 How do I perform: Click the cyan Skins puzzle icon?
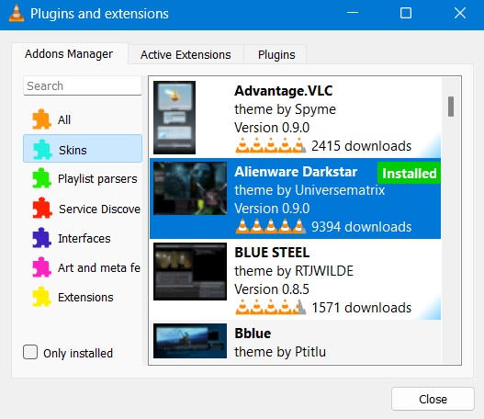[42, 150]
